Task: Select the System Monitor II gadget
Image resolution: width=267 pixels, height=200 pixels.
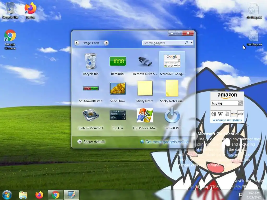Action: pyautogui.click(x=90, y=119)
